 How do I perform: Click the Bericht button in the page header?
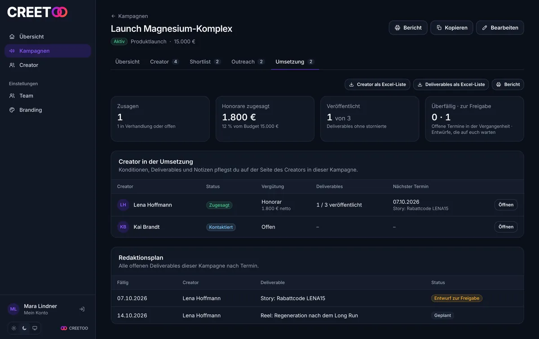408,28
